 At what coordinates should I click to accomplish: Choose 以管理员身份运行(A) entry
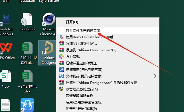tap(108, 89)
